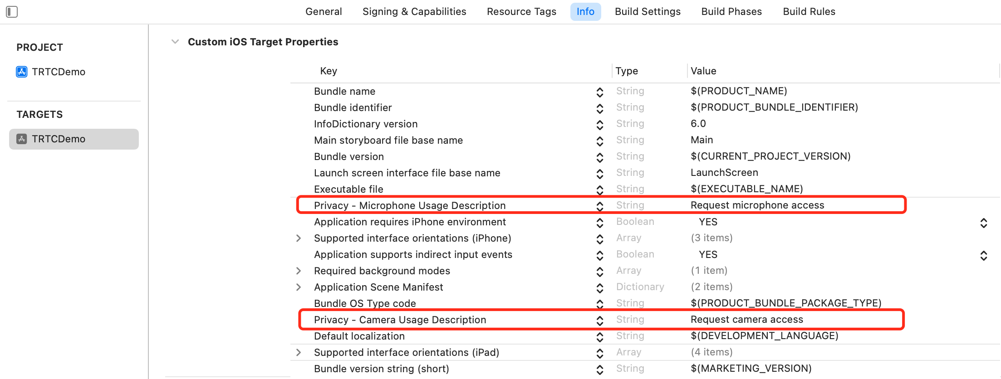Expand the Application Scene Manifest dictionary

(x=299, y=287)
